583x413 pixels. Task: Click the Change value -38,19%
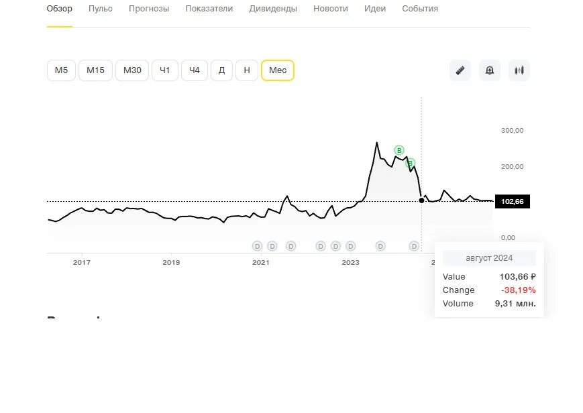pos(519,290)
